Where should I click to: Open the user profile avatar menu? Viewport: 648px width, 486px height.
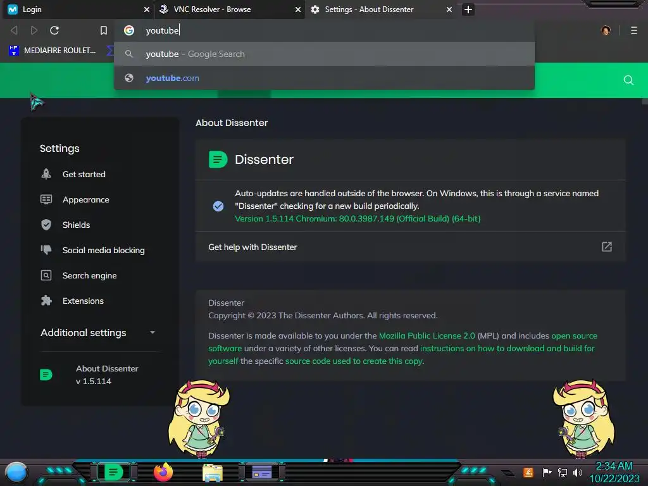(606, 30)
